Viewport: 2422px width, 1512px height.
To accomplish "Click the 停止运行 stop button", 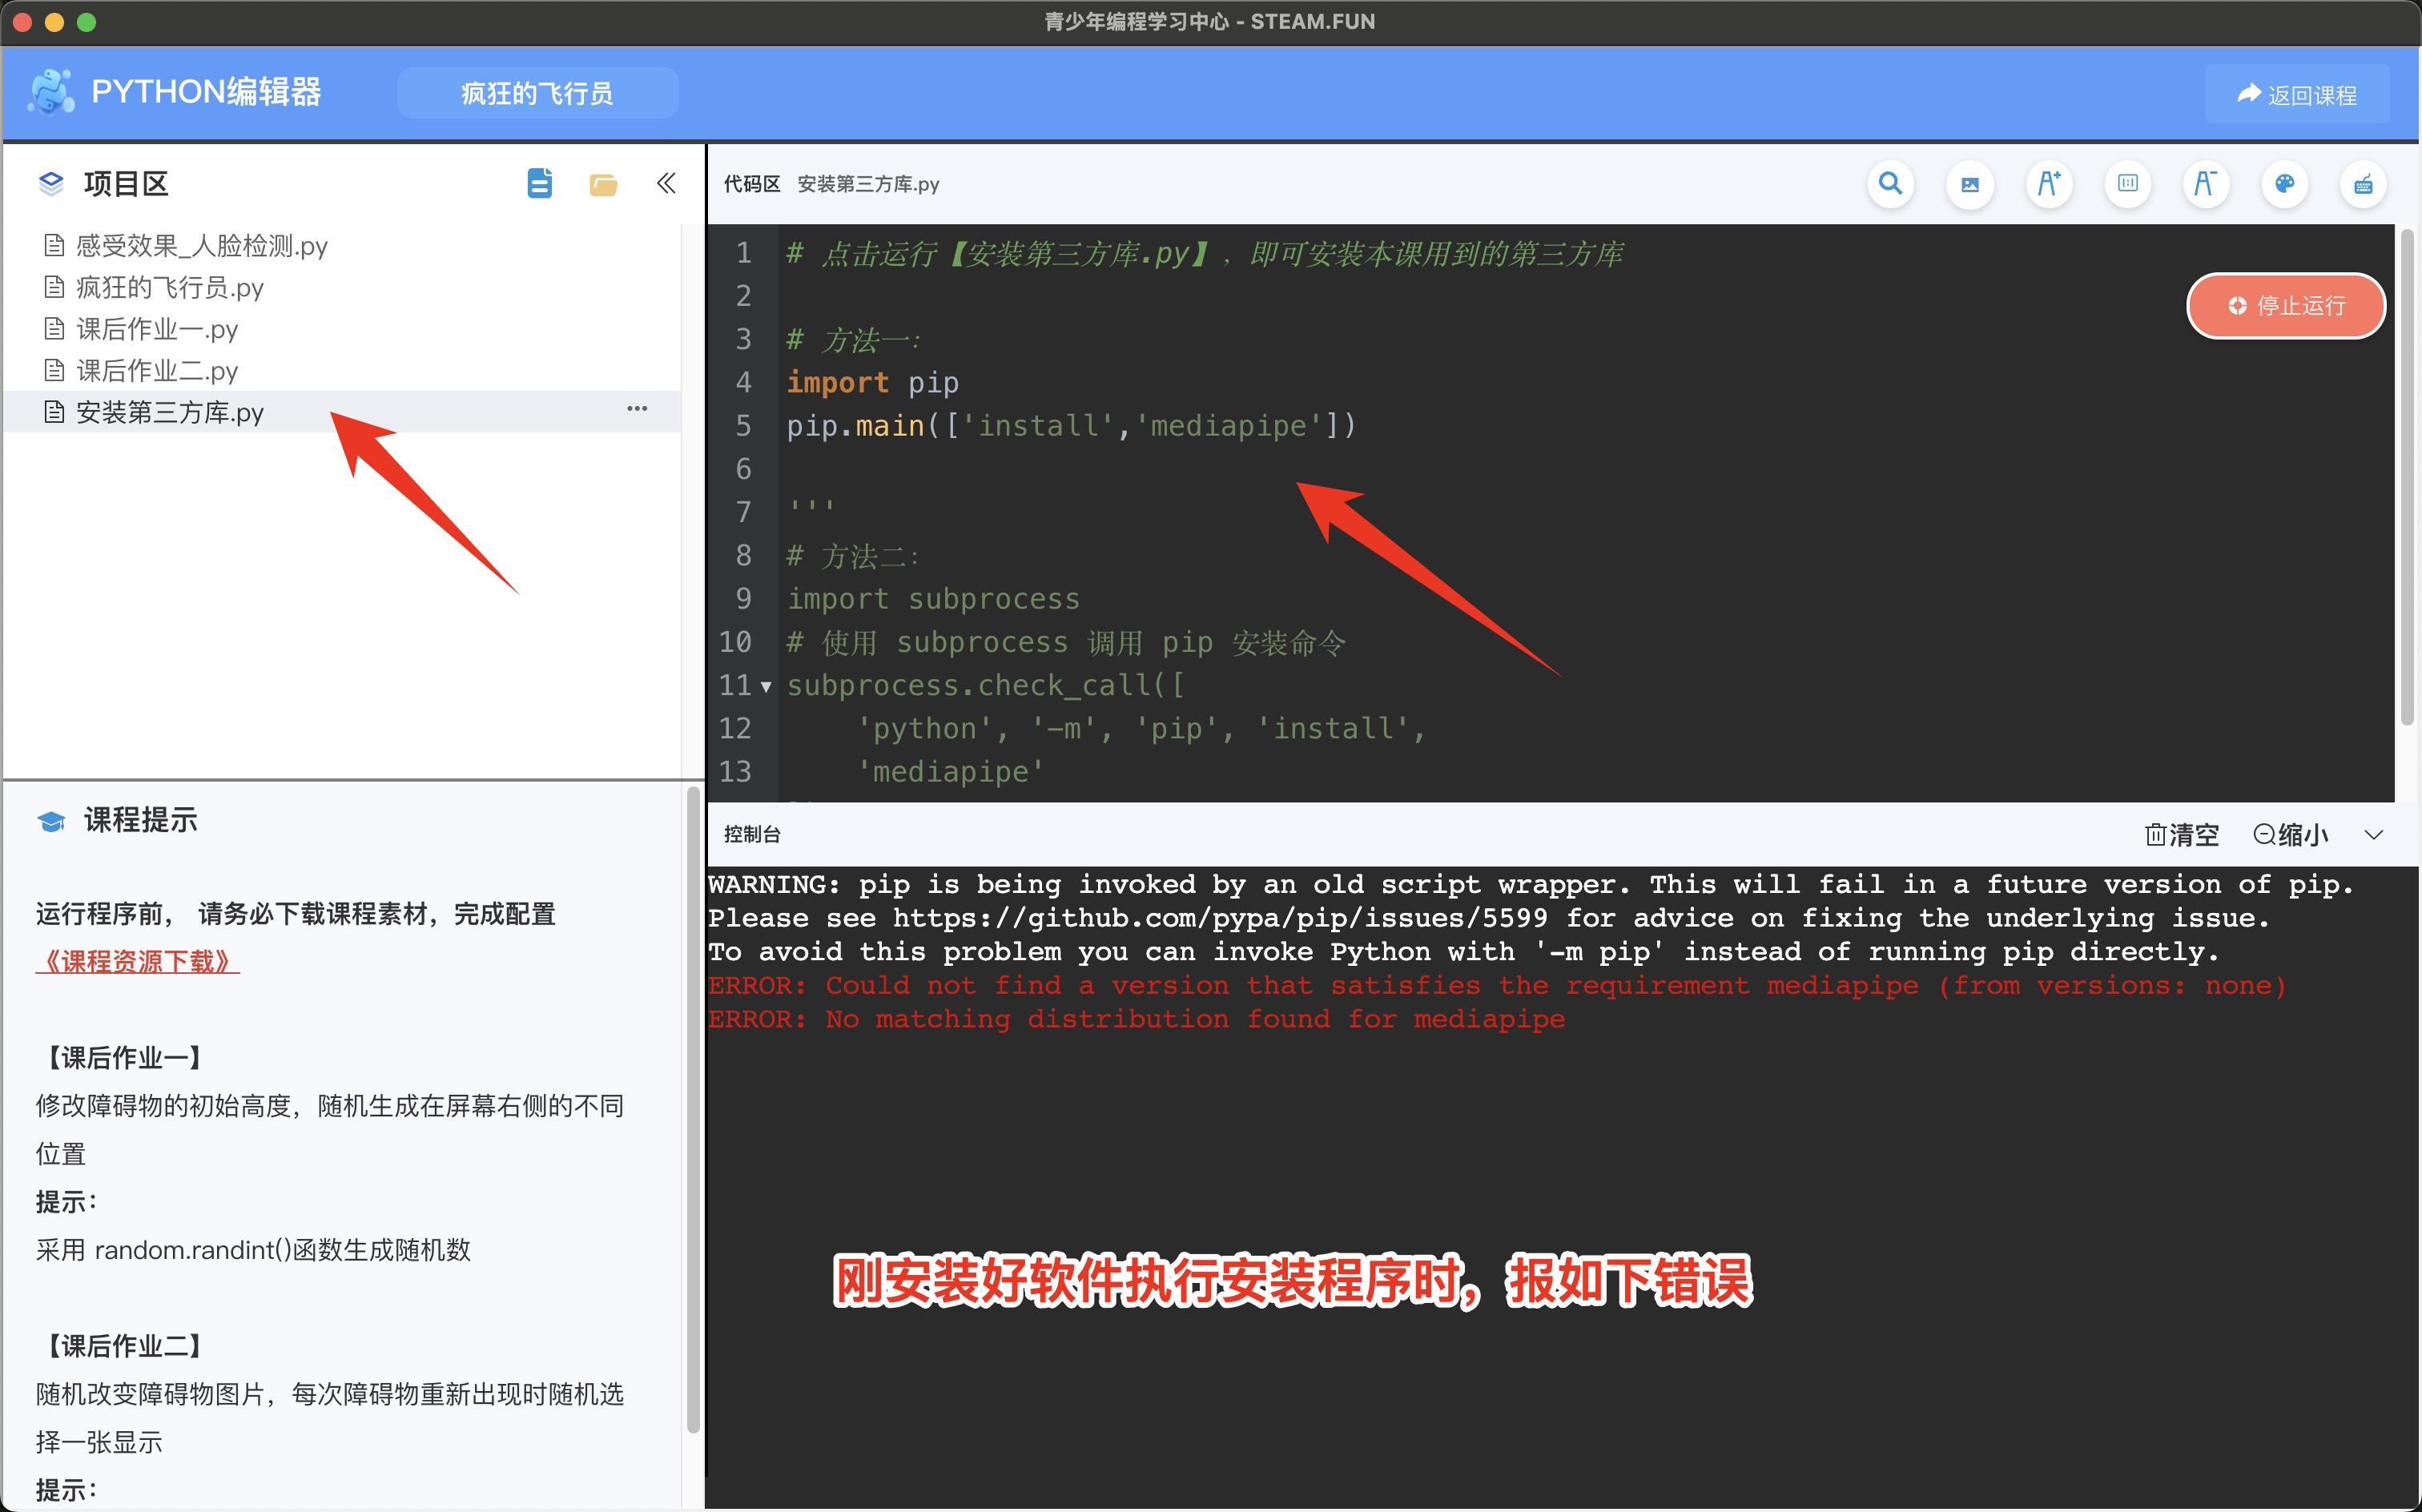I will [2285, 305].
